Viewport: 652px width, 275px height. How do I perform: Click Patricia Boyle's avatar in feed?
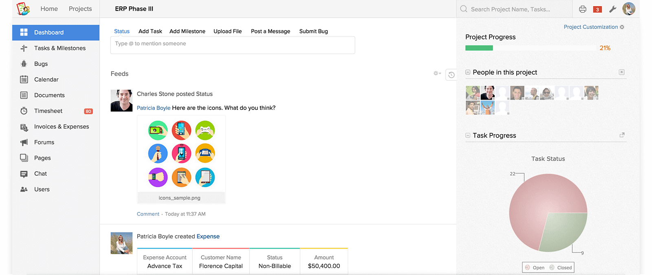pos(121,243)
